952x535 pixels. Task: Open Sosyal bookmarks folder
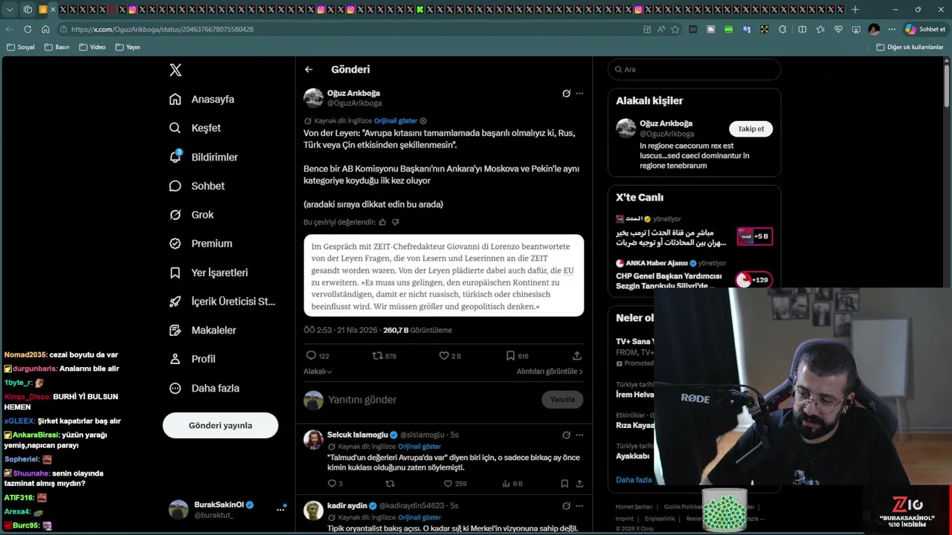pyautogui.click(x=20, y=47)
